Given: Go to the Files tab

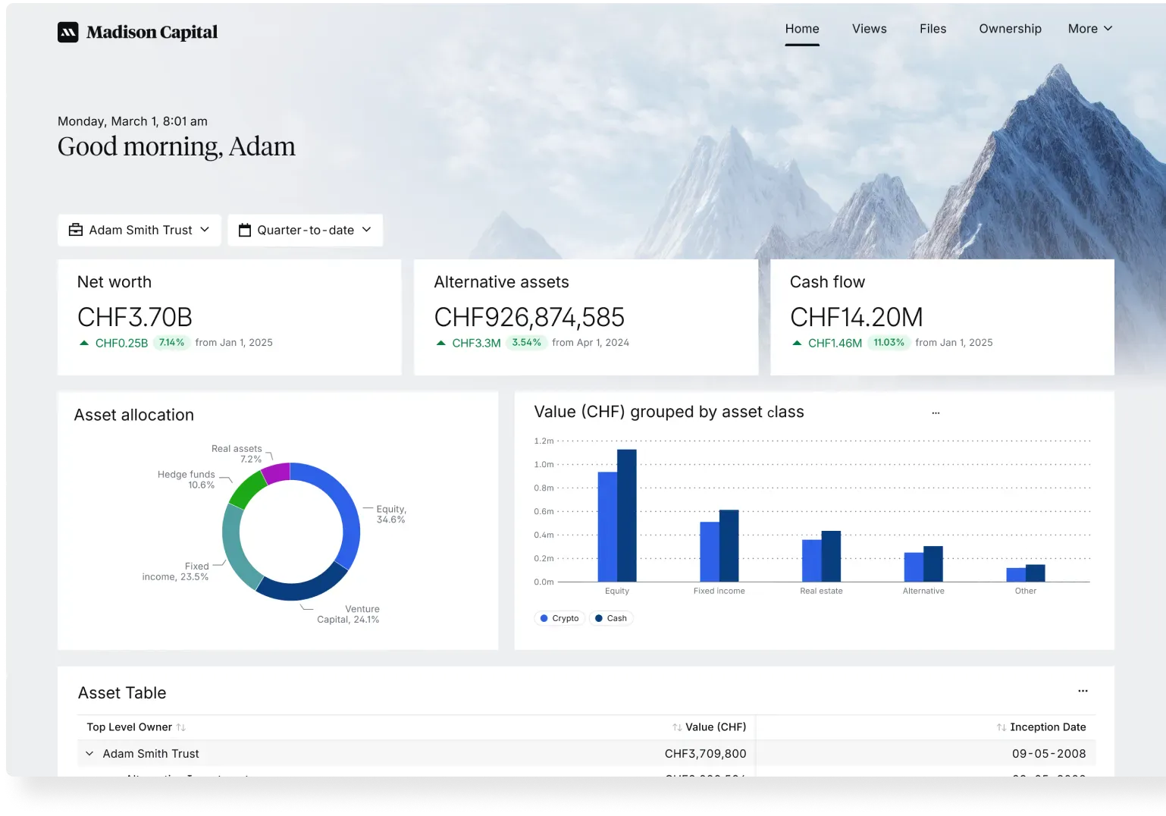Looking at the screenshot, I should [932, 29].
